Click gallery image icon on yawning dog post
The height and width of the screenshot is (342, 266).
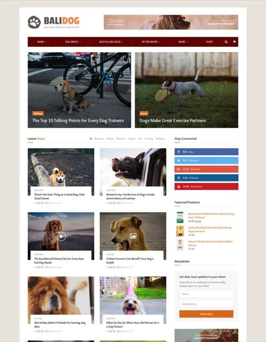[x=133, y=236]
